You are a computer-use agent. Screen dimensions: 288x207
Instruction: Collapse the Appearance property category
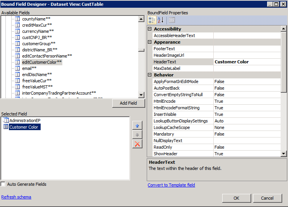[150, 42]
